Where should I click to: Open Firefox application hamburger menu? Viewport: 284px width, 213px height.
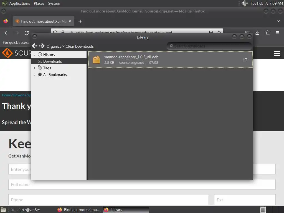coord(277,33)
